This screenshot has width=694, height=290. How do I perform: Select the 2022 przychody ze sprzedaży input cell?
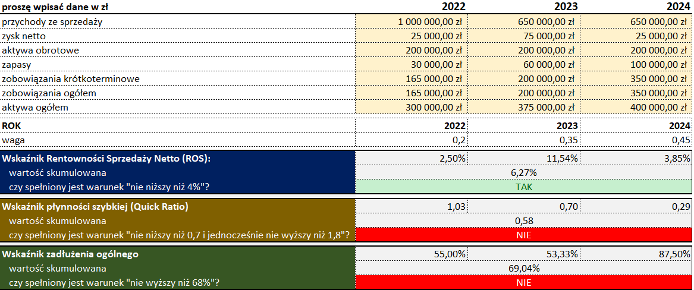click(411, 21)
